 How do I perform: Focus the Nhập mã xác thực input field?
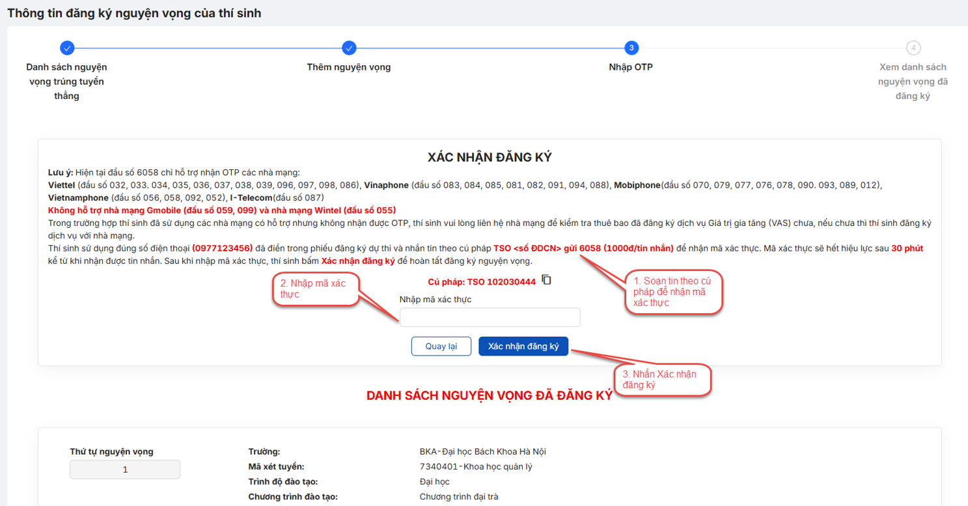pyautogui.click(x=490, y=317)
